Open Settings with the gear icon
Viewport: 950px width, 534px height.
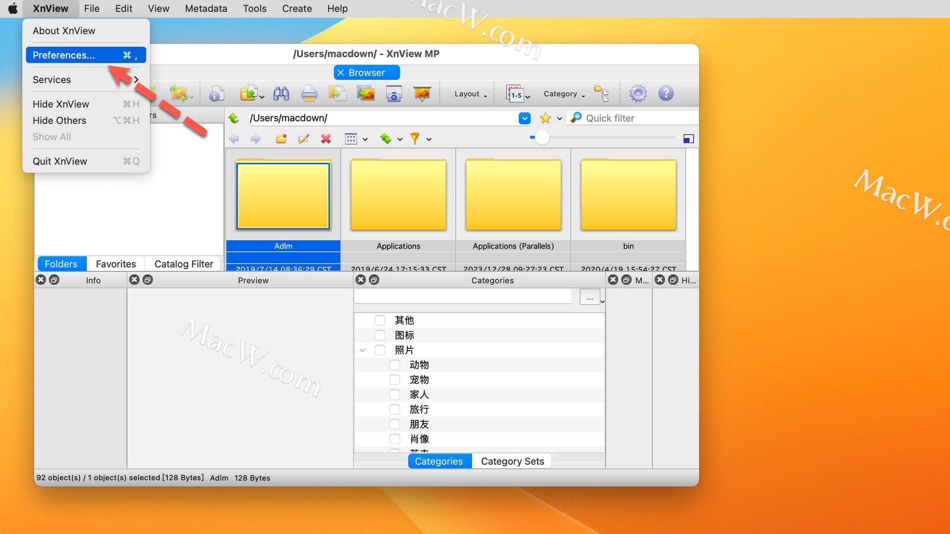pyautogui.click(x=638, y=93)
